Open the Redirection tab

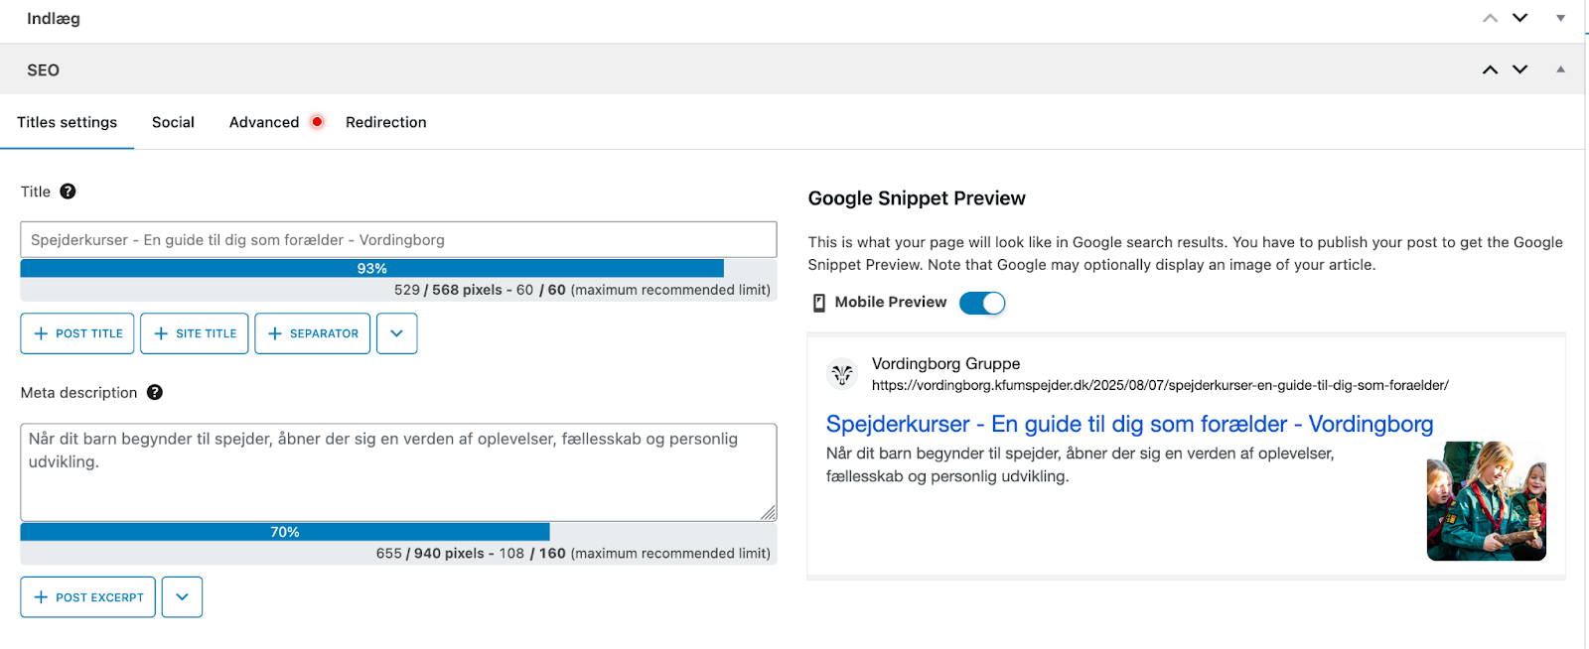pos(385,122)
